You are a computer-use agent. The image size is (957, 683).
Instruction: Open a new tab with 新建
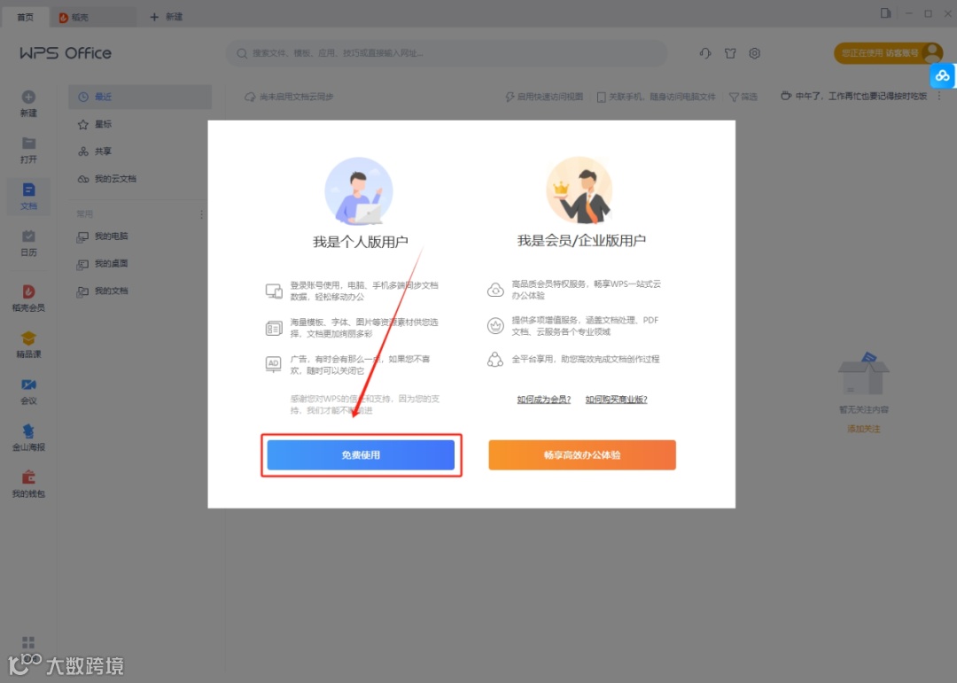[167, 17]
